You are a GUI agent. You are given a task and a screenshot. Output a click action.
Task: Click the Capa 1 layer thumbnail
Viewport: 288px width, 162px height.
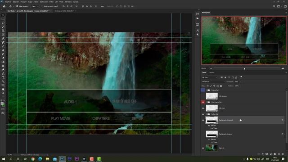(x=211, y=148)
